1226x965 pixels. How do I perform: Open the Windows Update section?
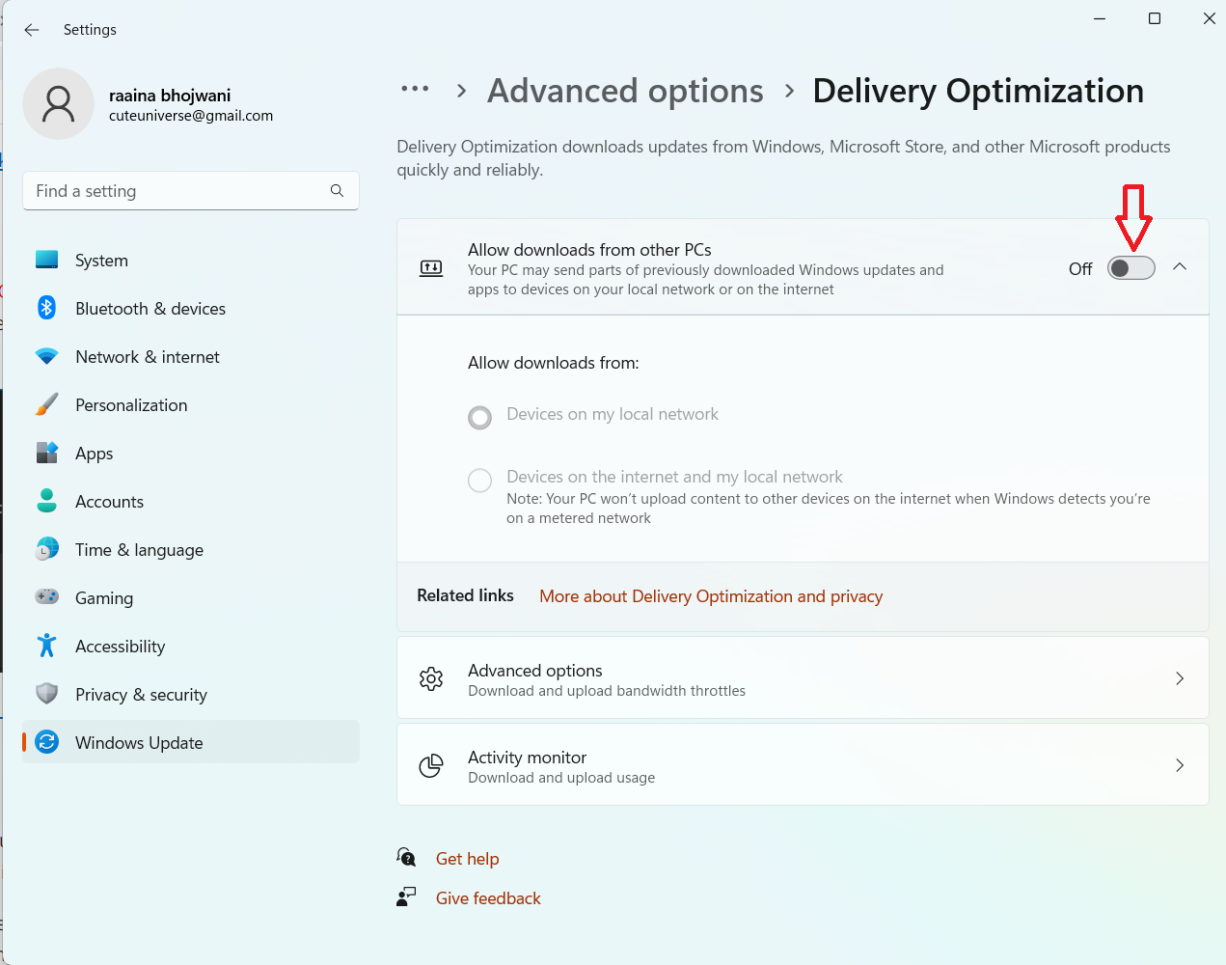[139, 742]
